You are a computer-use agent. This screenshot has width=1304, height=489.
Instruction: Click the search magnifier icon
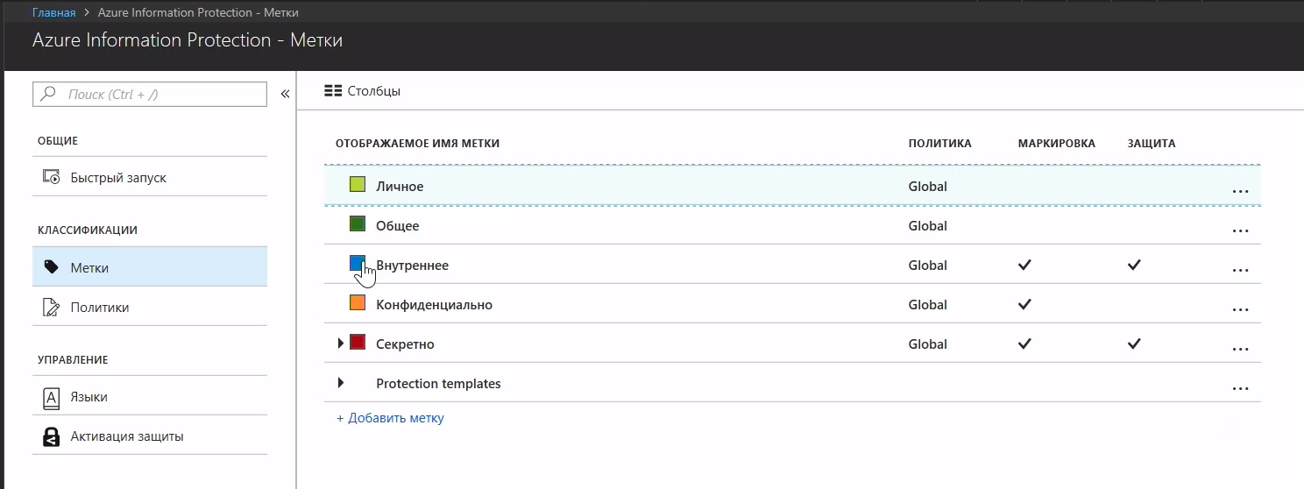pyautogui.click(x=48, y=95)
